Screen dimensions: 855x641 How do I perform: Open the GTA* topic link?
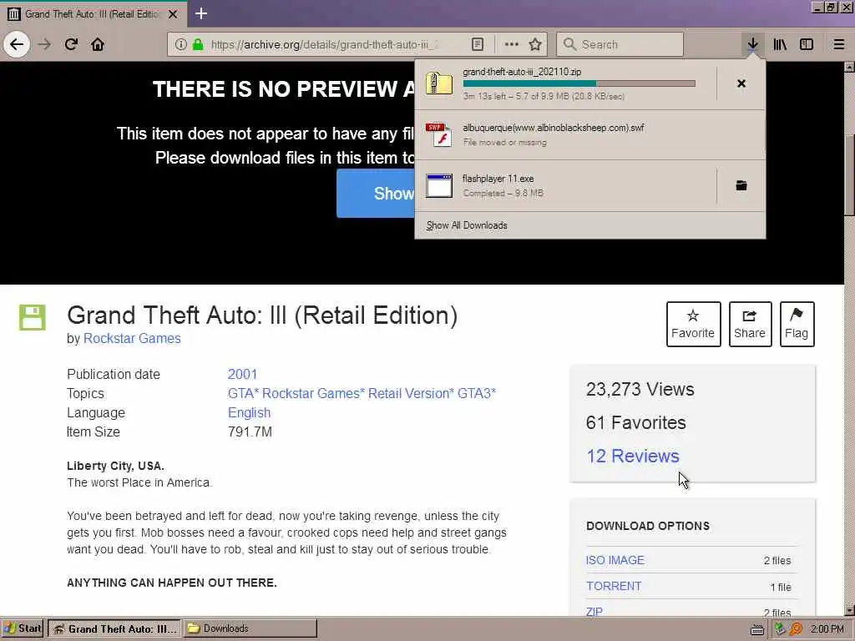tap(243, 394)
